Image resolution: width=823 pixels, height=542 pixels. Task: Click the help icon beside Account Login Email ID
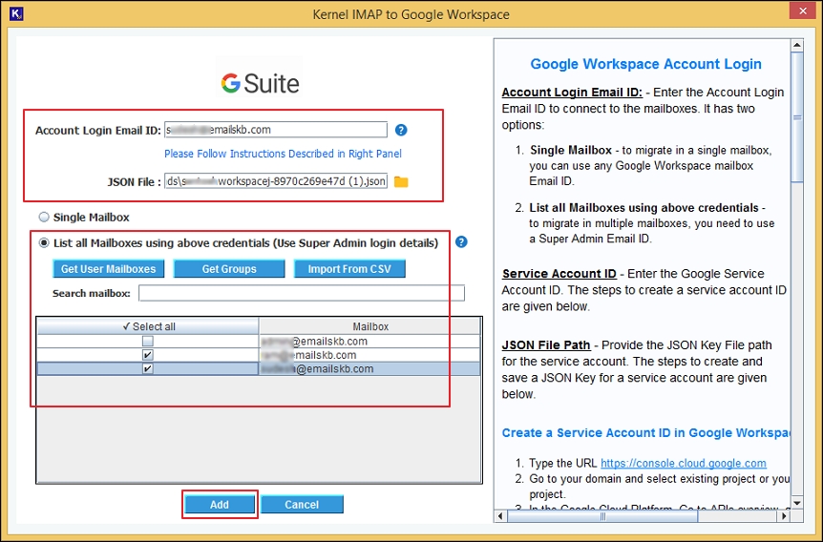coord(401,130)
